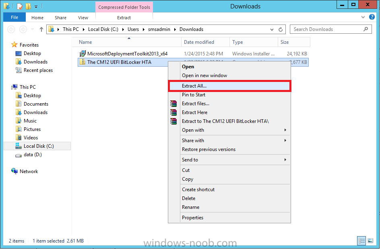
Task: Sort files by the Size column header
Action: pyautogui.click(x=294, y=42)
